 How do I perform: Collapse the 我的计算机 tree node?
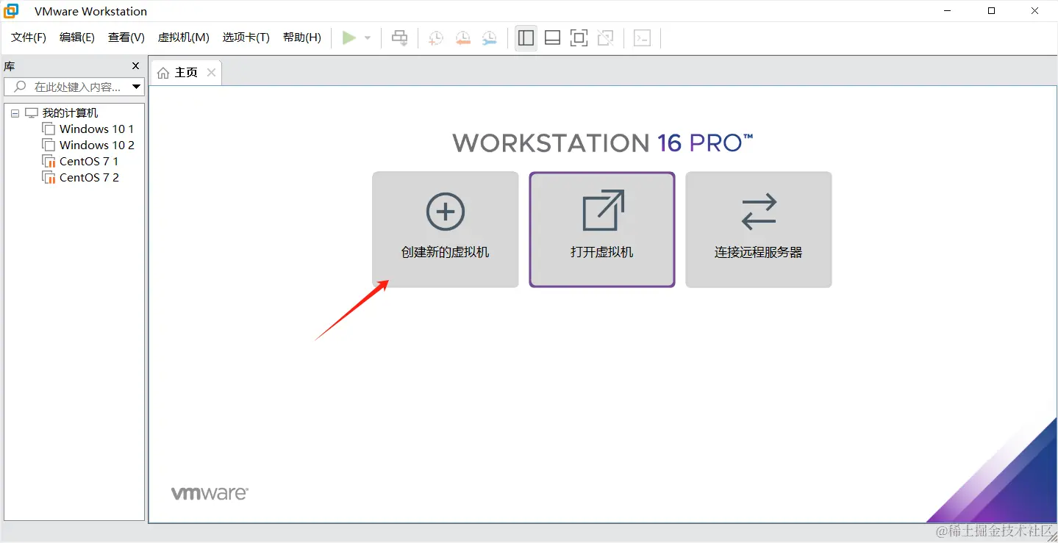point(15,114)
